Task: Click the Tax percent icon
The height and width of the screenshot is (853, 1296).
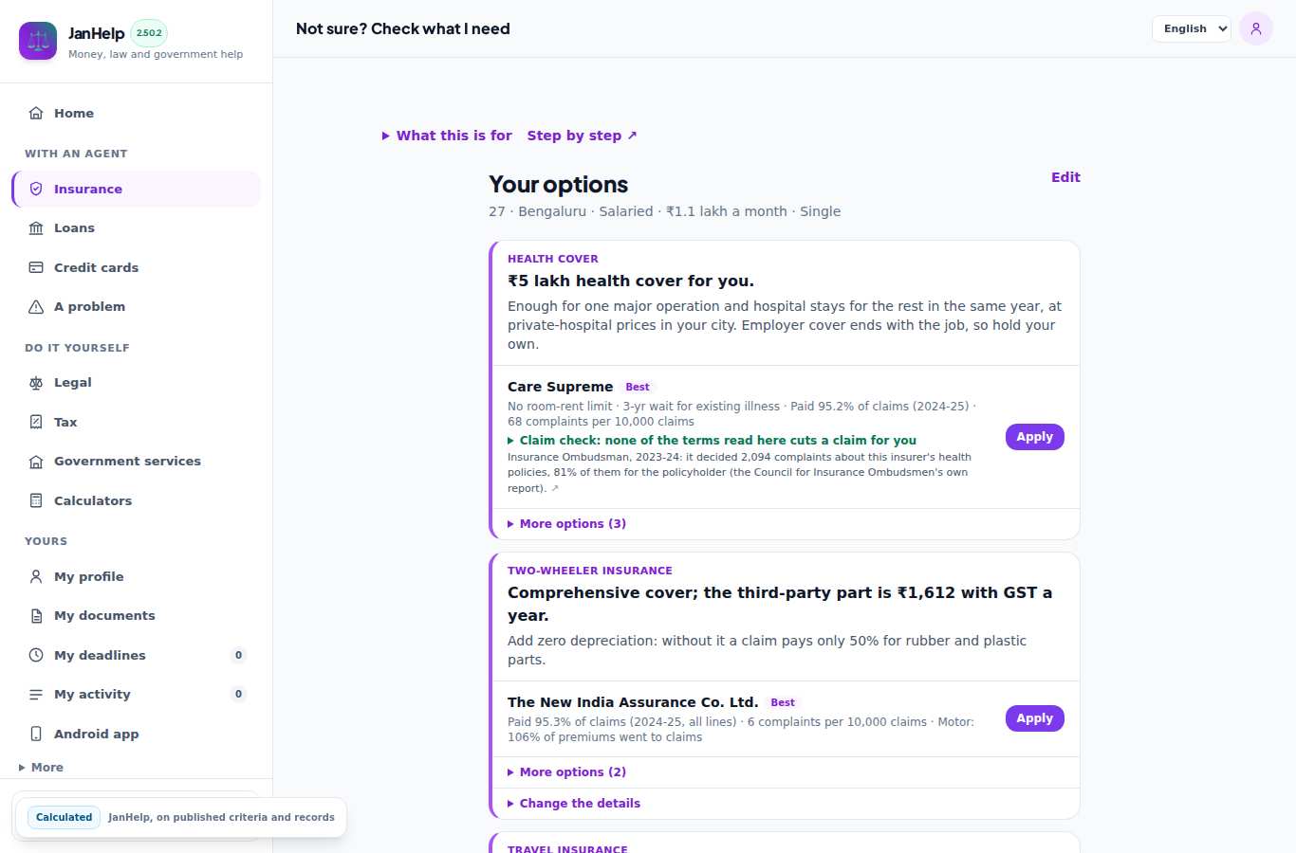Action: pos(36,422)
